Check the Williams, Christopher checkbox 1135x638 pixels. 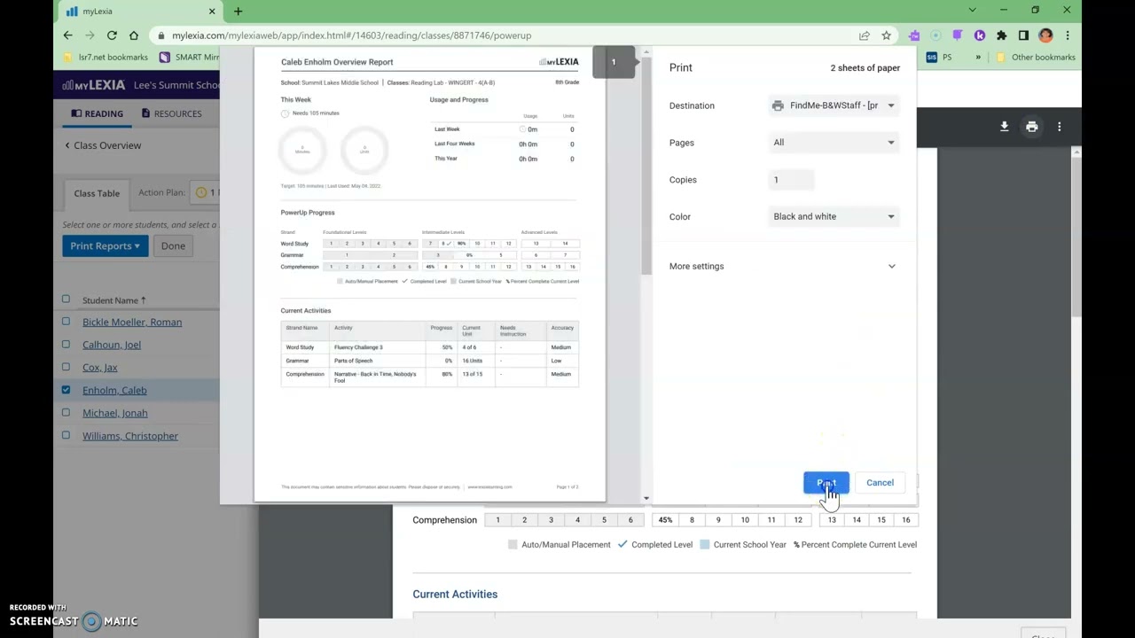66,435
